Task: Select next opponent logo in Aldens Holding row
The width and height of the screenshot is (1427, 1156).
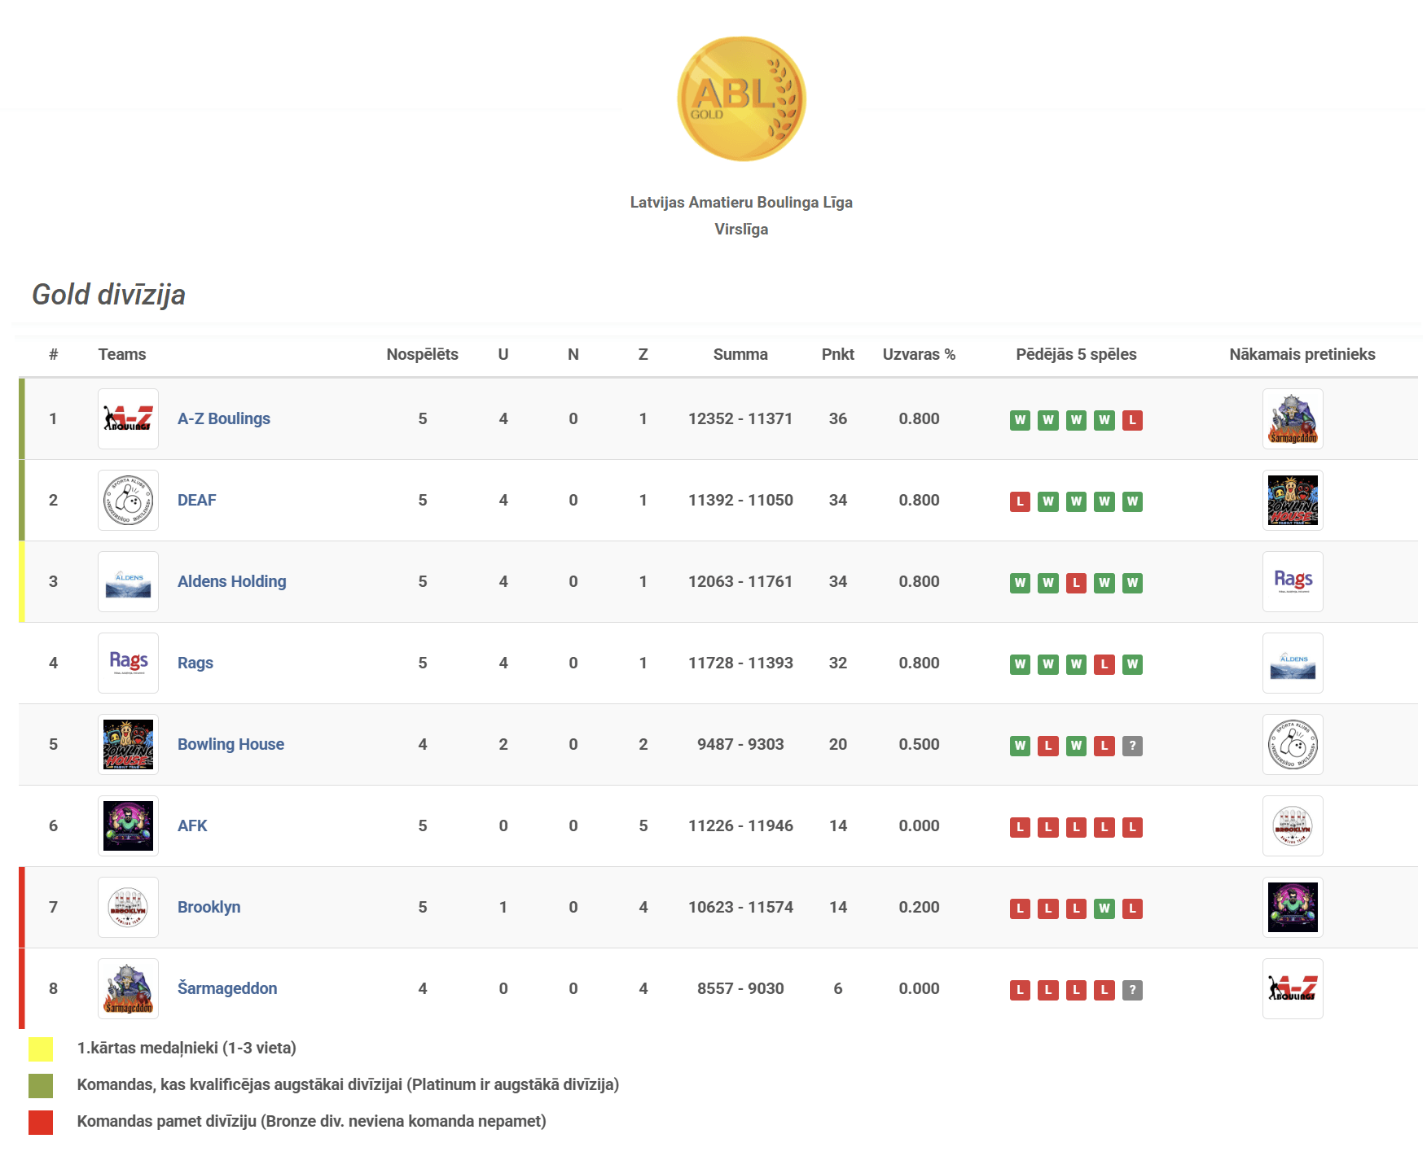Action: [1293, 581]
